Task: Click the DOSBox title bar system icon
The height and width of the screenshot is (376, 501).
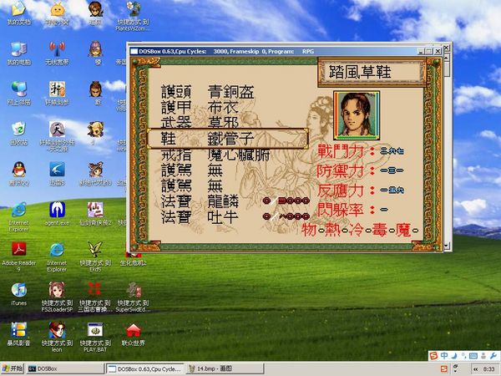Action: coord(134,51)
